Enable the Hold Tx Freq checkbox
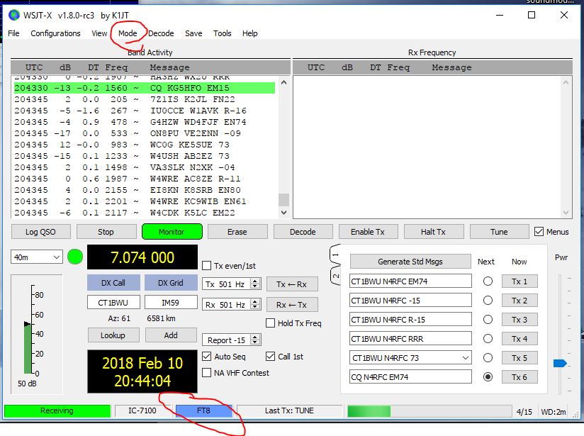 point(271,323)
